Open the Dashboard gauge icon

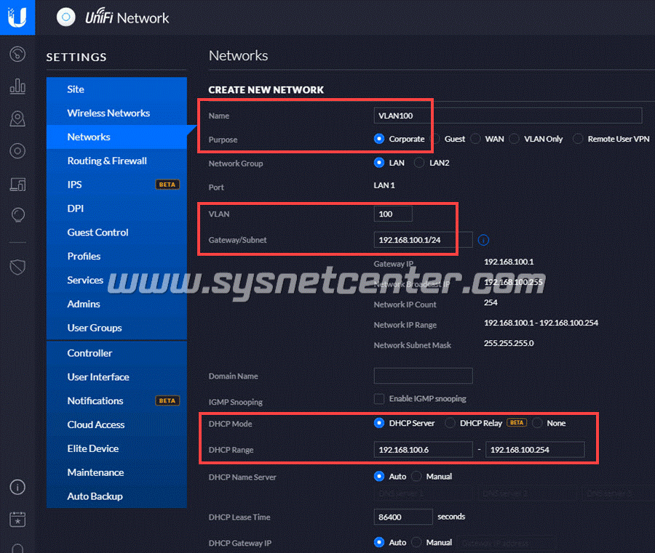point(17,55)
